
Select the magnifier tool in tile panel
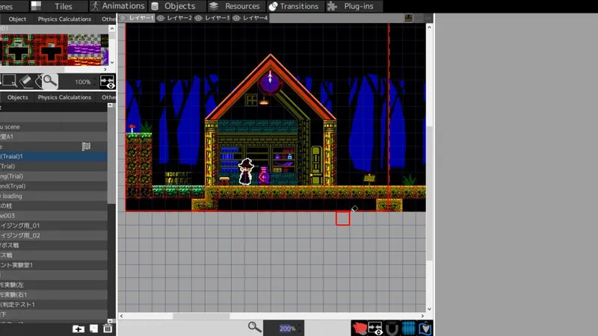pyautogui.click(x=49, y=81)
